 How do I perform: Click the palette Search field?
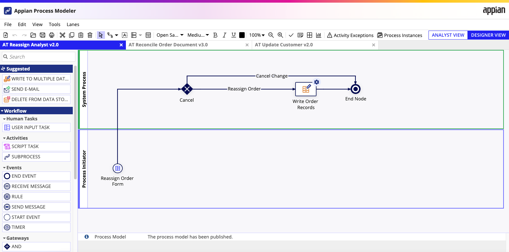[39, 57]
